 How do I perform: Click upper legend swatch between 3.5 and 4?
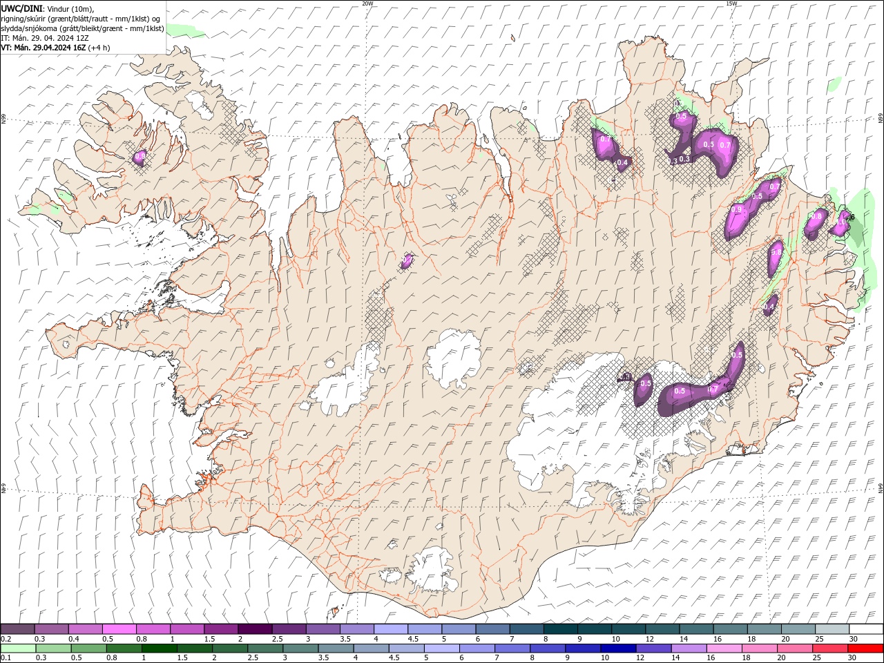pyautogui.click(x=357, y=629)
